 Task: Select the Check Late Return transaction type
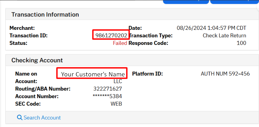pyautogui.click(x=224, y=36)
